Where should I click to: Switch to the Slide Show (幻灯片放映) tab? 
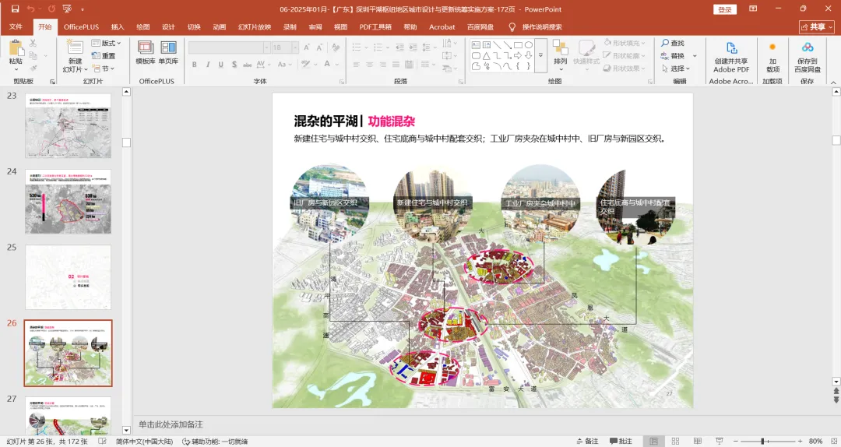click(255, 26)
